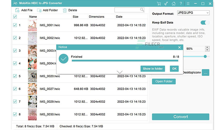Sort by the Date column header
The width and height of the screenshot is (224, 130).
119,17
